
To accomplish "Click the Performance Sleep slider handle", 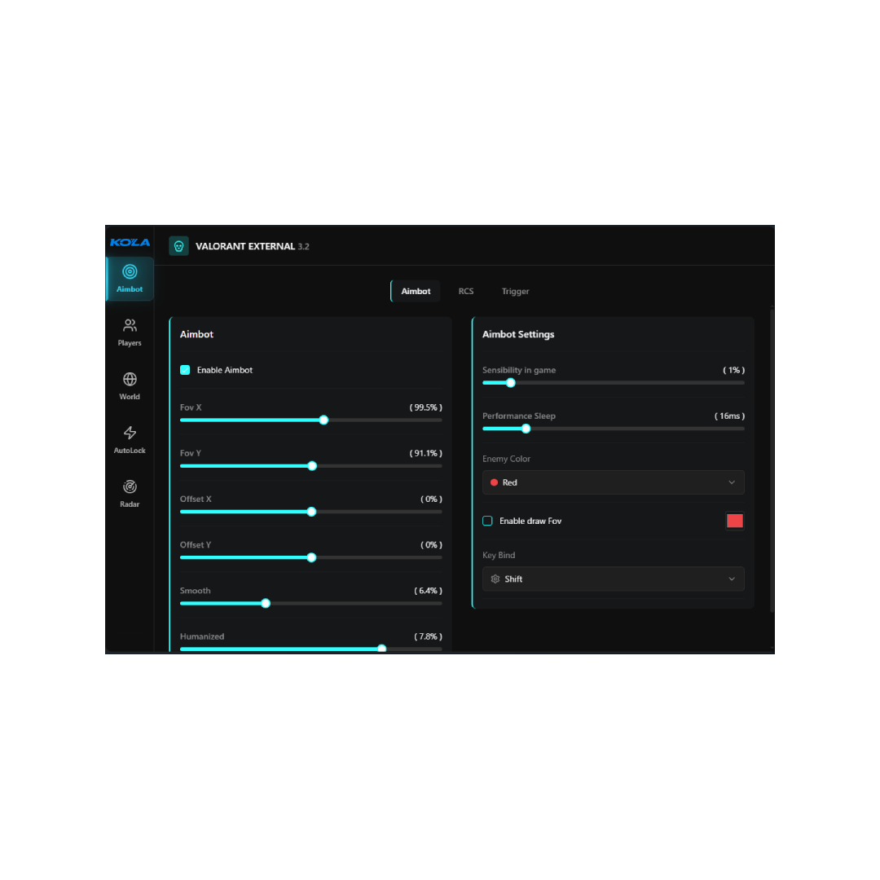I will [x=526, y=429].
